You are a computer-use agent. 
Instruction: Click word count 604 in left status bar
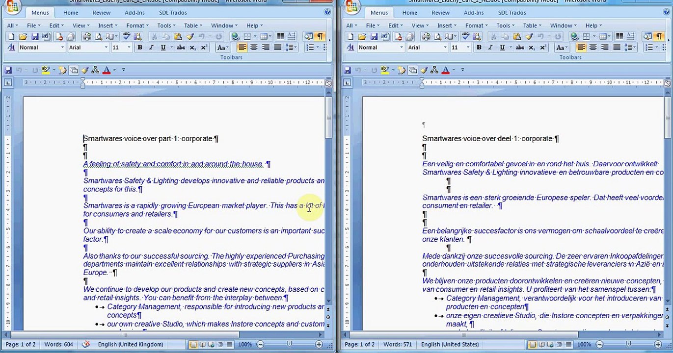point(58,345)
